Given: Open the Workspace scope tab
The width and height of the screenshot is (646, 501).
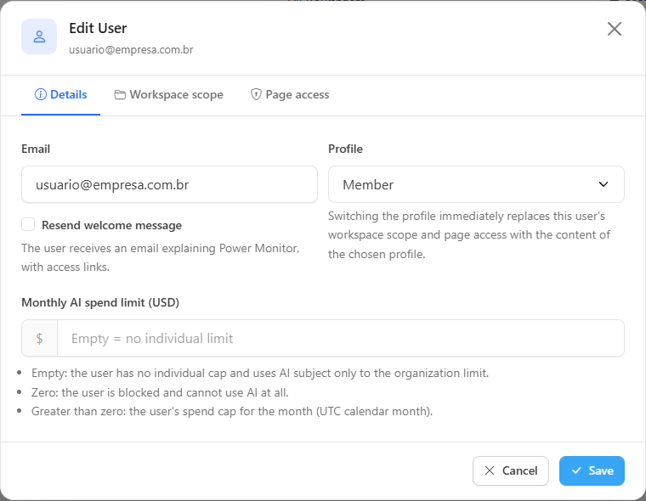Looking at the screenshot, I should coord(168,95).
